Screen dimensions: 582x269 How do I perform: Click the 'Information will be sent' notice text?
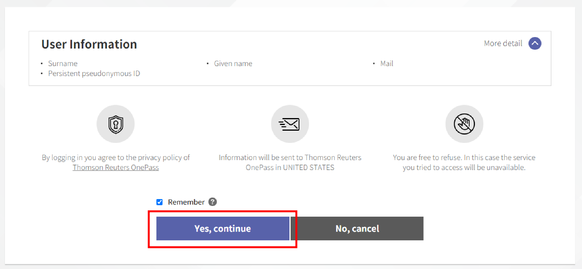point(290,158)
